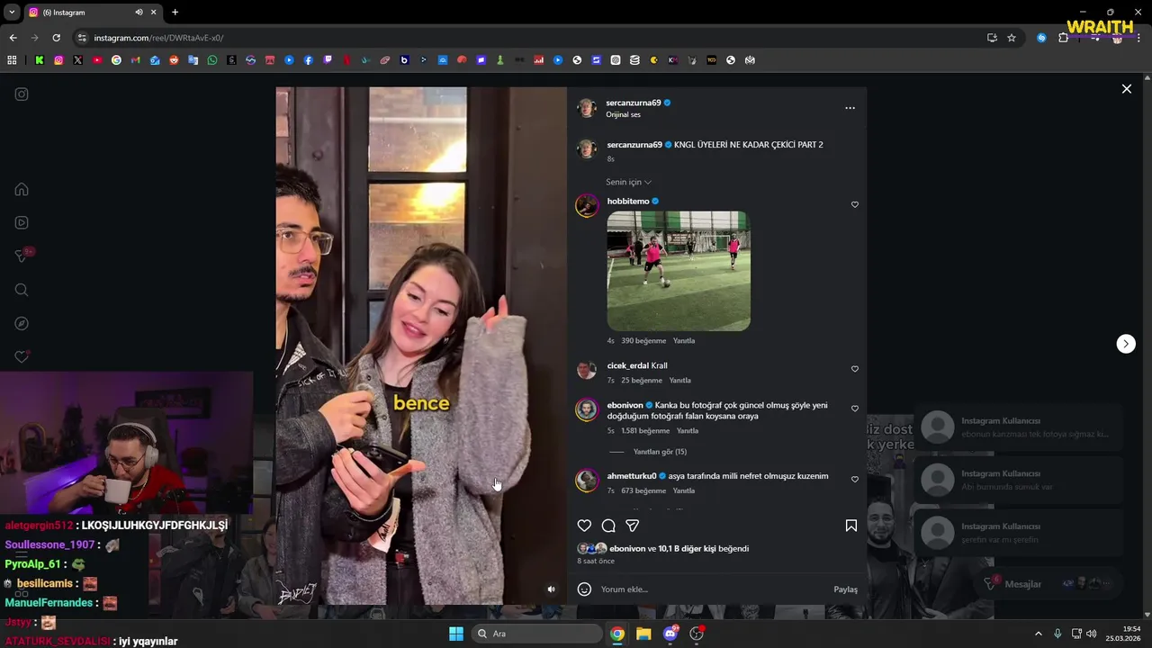The image size is (1152, 648).
Task: Open Kick bookmark in bookmarks bar
Action: 40,60
